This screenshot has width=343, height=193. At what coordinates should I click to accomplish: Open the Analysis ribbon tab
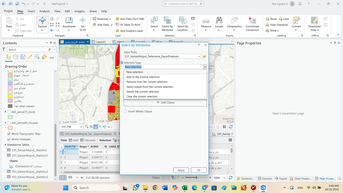(44, 11)
